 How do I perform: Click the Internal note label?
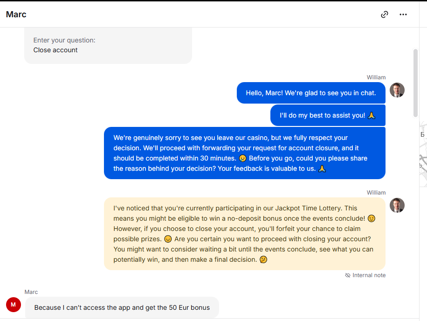pos(369,275)
